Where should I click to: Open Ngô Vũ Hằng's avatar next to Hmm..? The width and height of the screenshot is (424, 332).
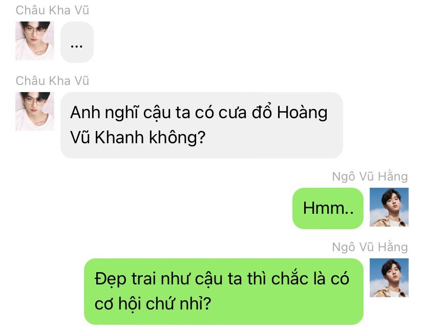389,207
